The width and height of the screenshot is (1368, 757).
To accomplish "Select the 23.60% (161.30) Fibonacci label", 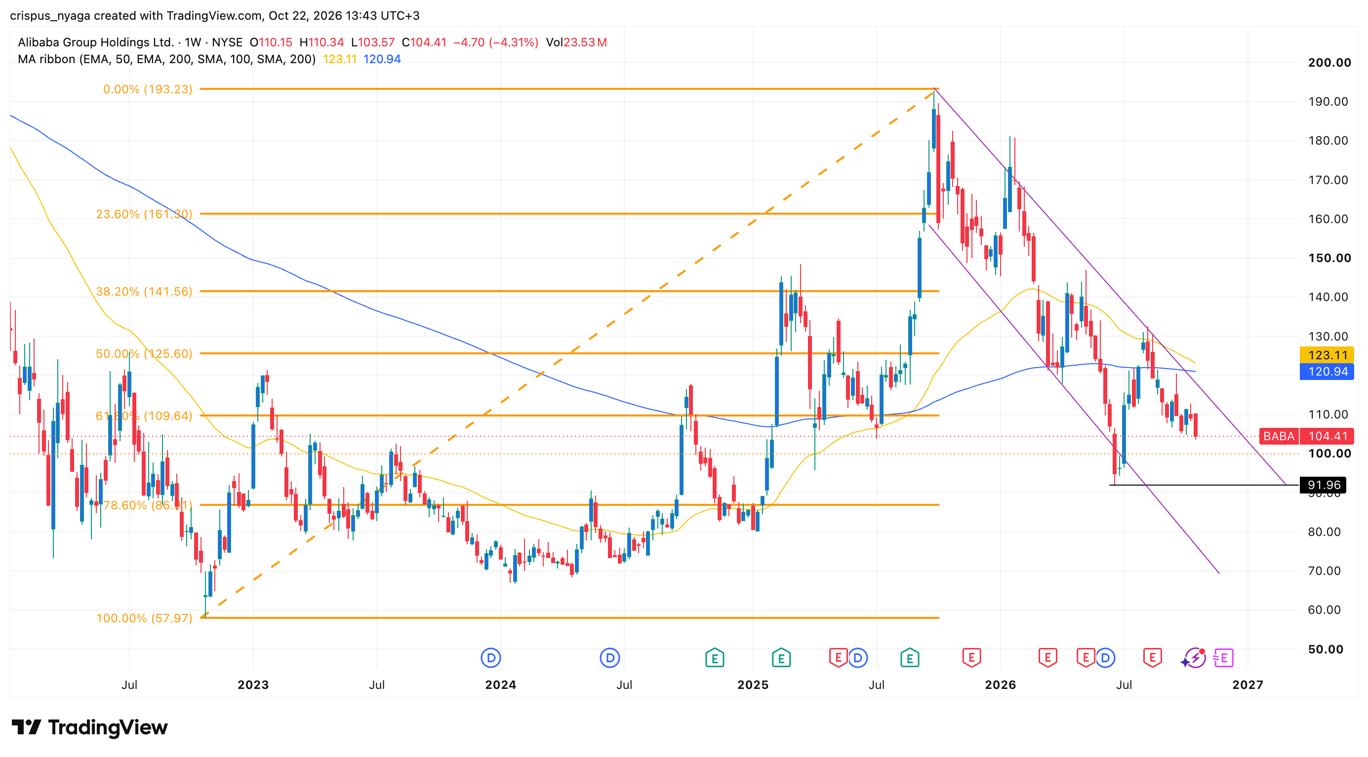I will (144, 214).
